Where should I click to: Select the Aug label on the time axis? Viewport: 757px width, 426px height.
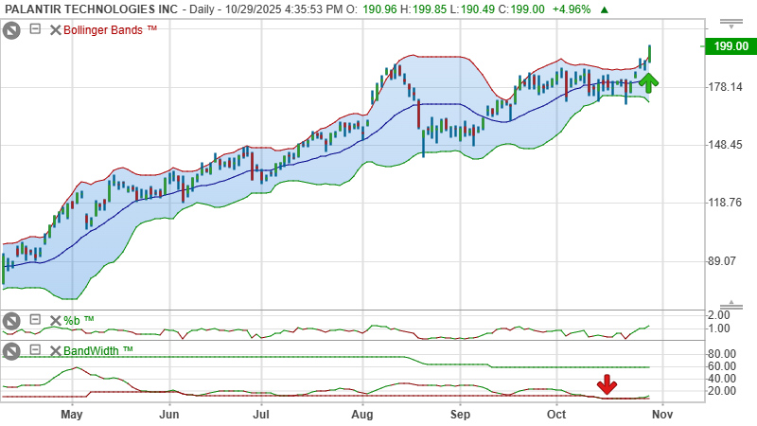coord(362,414)
